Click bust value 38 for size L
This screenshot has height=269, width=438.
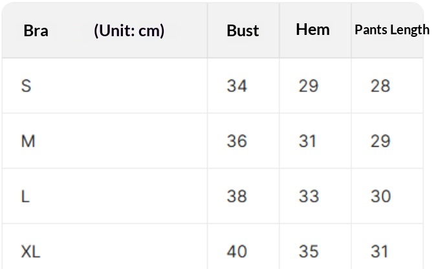tap(237, 196)
